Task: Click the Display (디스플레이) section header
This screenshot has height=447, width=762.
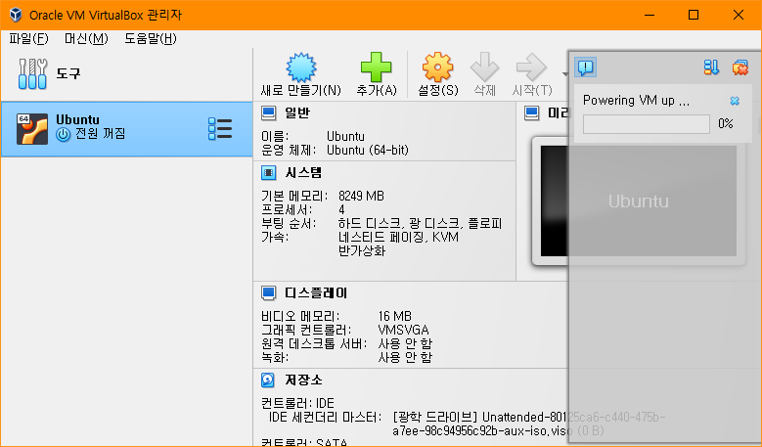Action: [316, 293]
